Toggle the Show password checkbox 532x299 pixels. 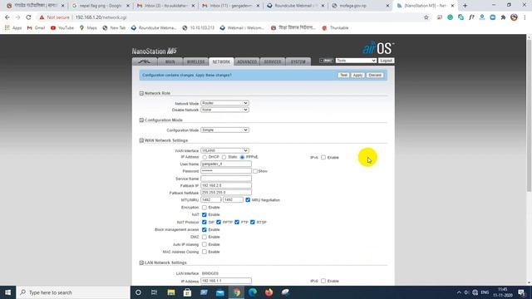[255, 171]
